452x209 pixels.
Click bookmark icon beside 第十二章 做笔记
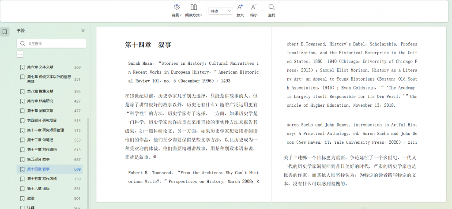coord(22,140)
